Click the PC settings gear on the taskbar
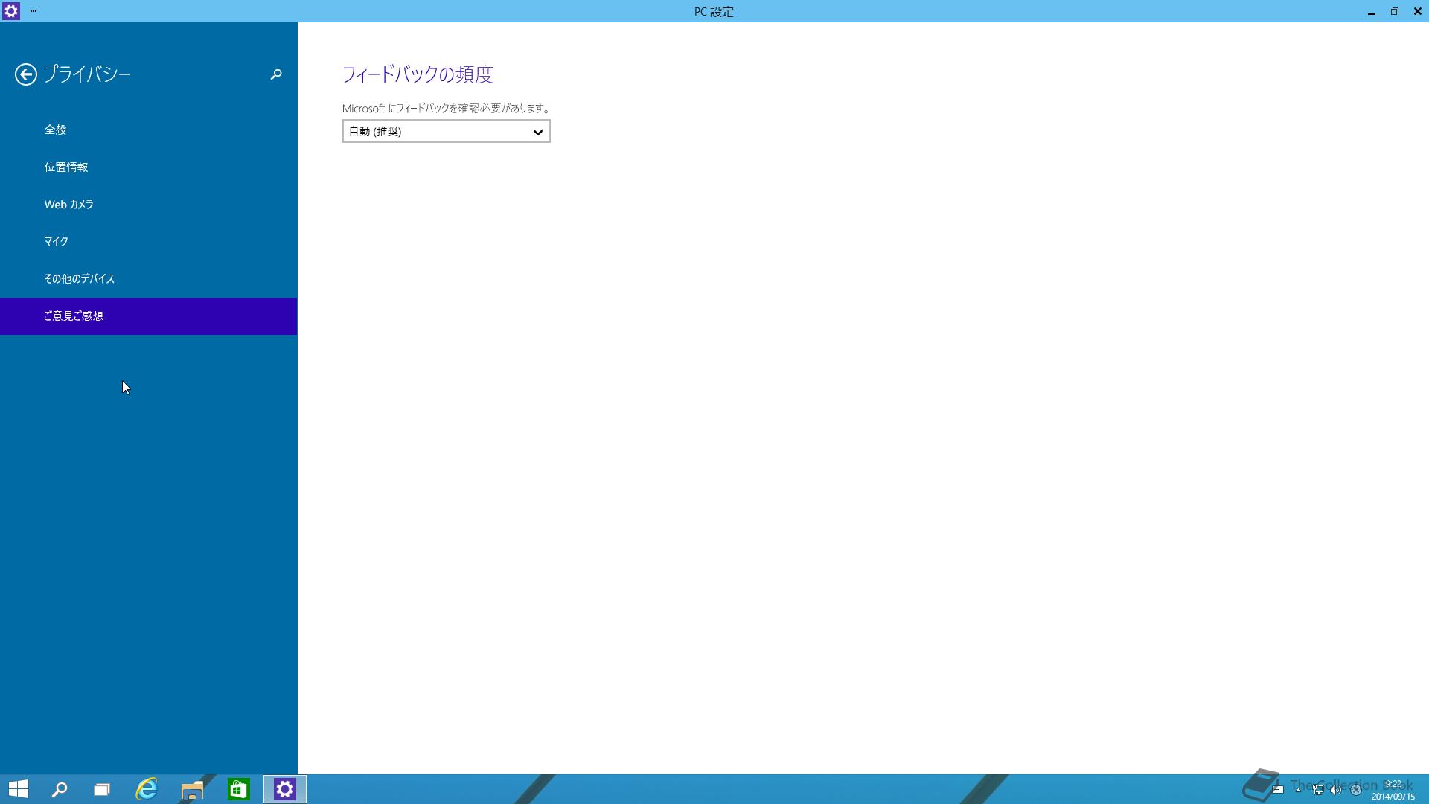1429x804 pixels. 285,789
